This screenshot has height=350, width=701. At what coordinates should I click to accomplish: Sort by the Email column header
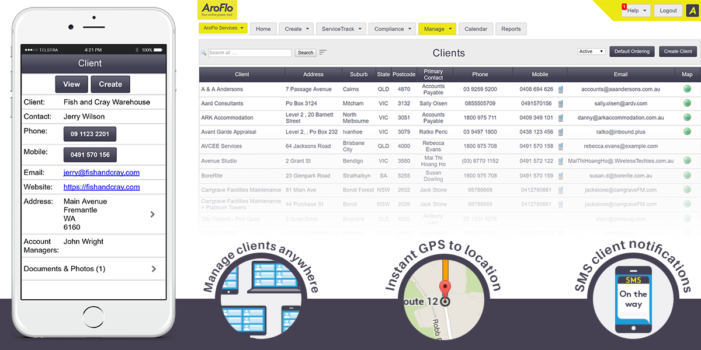pyautogui.click(x=621, y=74)
